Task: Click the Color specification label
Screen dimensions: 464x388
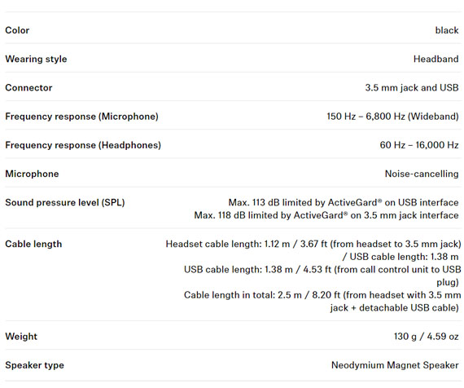Action: 17,30
